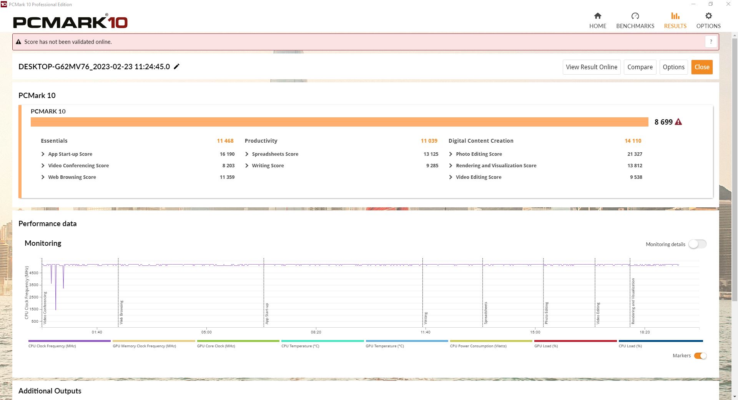Click the Web Browsing marker line in chart

pos(118,292)
